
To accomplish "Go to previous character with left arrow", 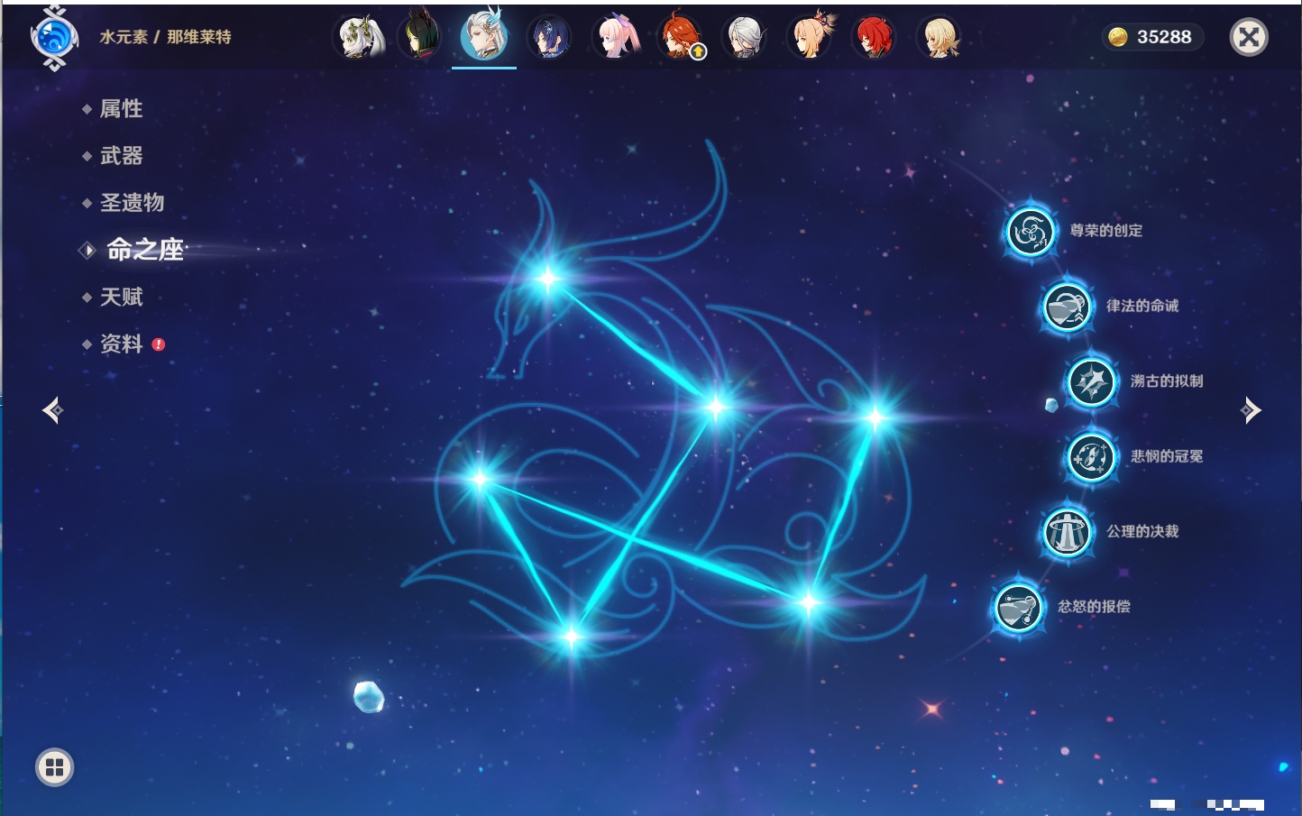I will click(52, 410).
